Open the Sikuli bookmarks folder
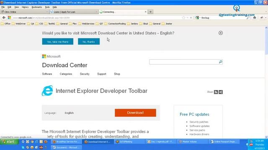 click(144, 24)
